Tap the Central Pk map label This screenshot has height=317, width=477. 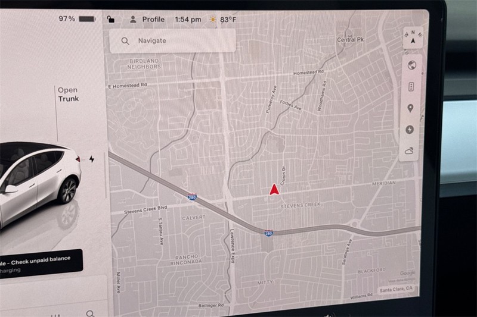click(350, 39)
